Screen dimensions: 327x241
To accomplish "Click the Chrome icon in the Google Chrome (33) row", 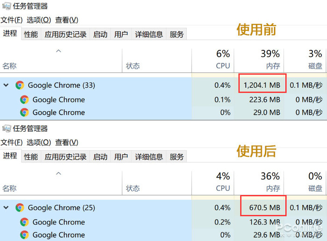I will (20, 85).
